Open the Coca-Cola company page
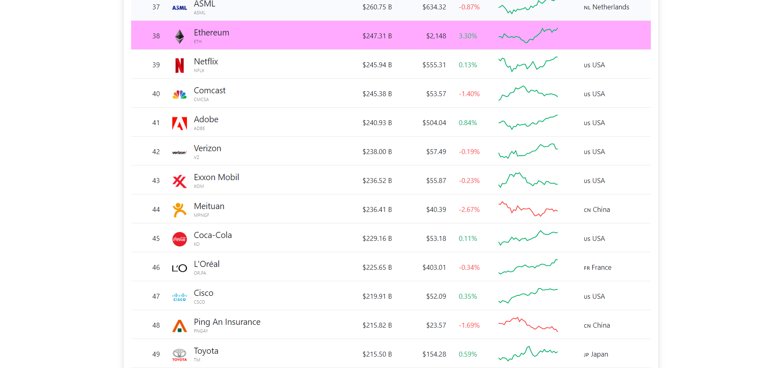782x368 pixels. pos(213,235)
